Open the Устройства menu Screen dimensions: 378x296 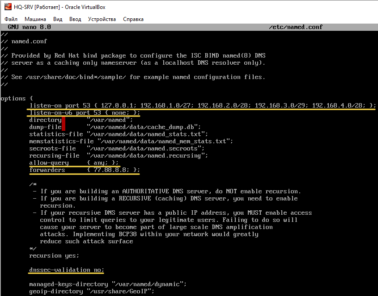click(102, 19)
